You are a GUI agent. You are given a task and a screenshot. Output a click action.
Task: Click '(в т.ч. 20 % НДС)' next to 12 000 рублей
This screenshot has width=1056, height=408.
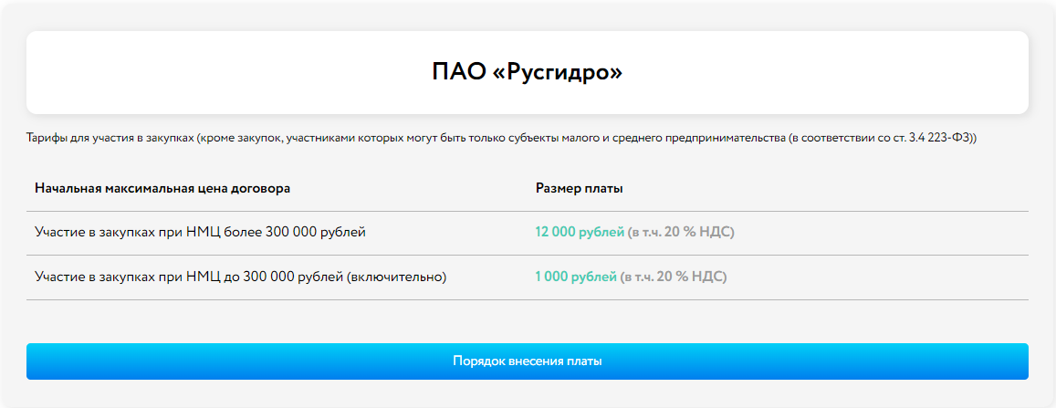click(681, 233)
